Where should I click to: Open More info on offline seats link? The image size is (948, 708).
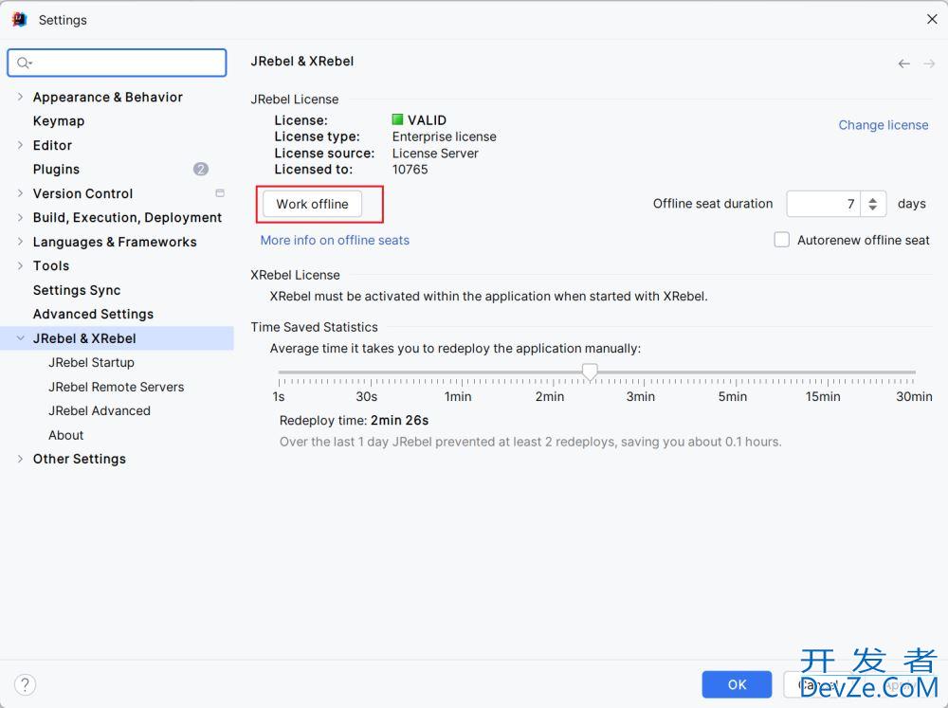335,240
